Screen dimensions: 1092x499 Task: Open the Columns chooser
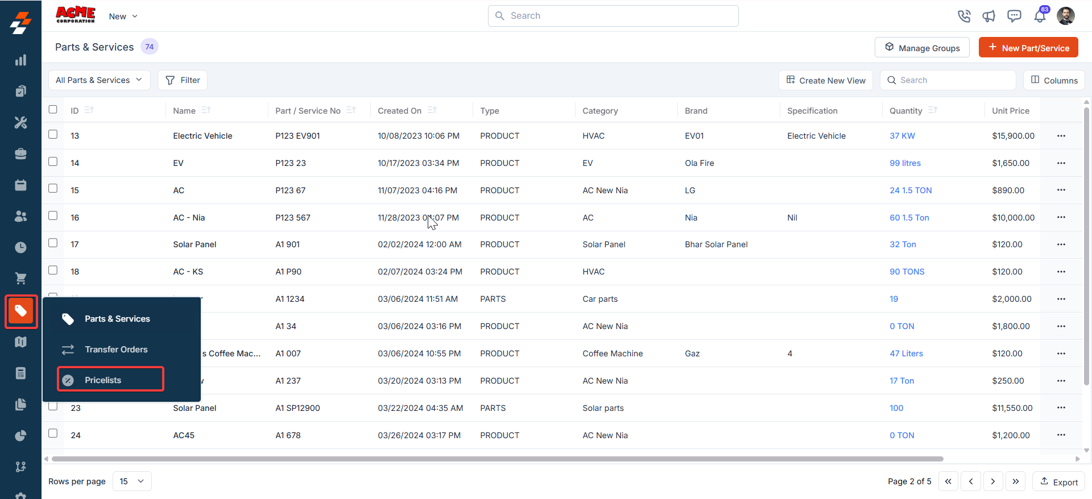click(1054, 80)
